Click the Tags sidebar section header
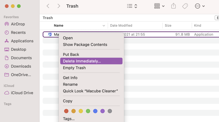 coord(8,104)
